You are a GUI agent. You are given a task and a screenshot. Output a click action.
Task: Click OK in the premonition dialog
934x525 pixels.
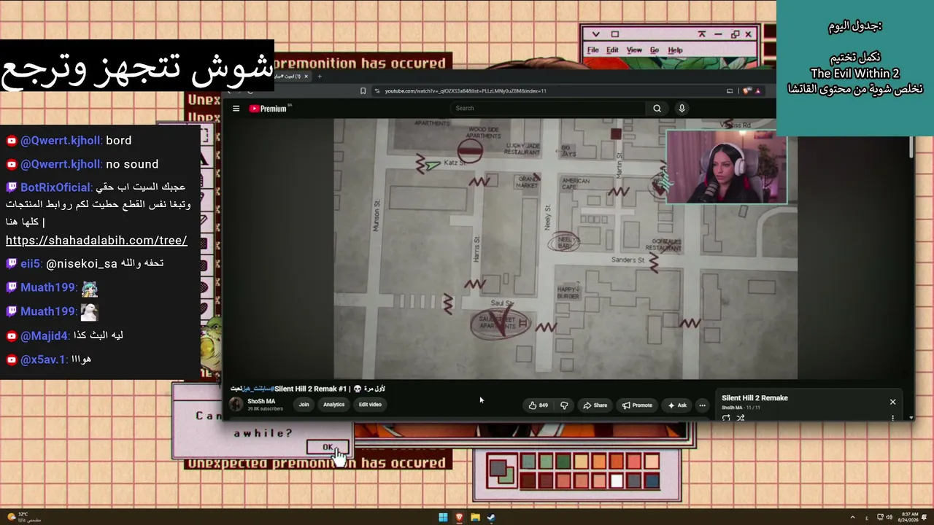click(328, 448)
